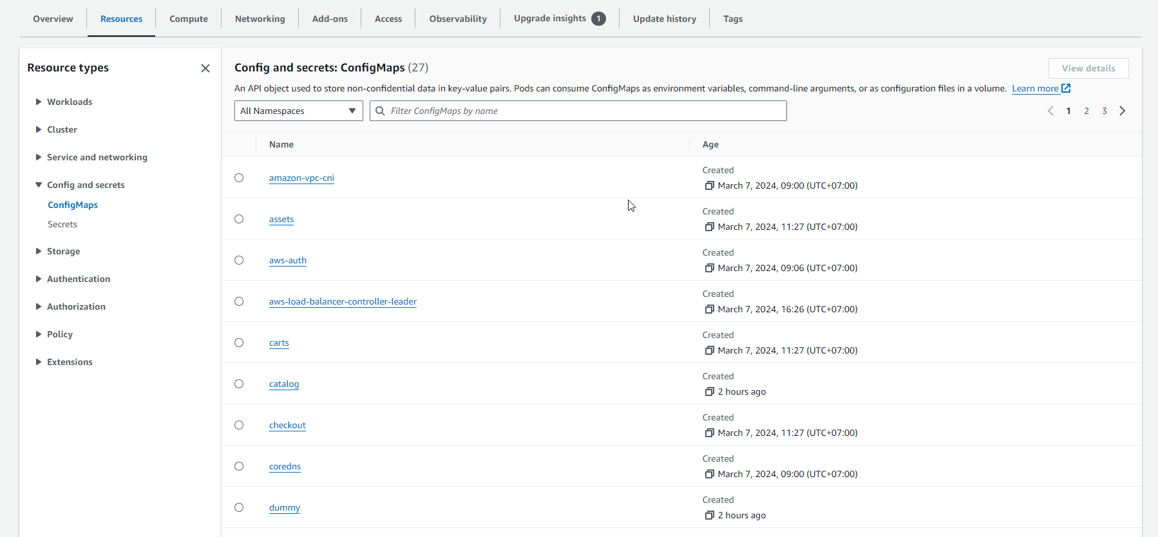Expand the Policy resource type
This screenshot has width=1158, height=537.
pos(39,334)
